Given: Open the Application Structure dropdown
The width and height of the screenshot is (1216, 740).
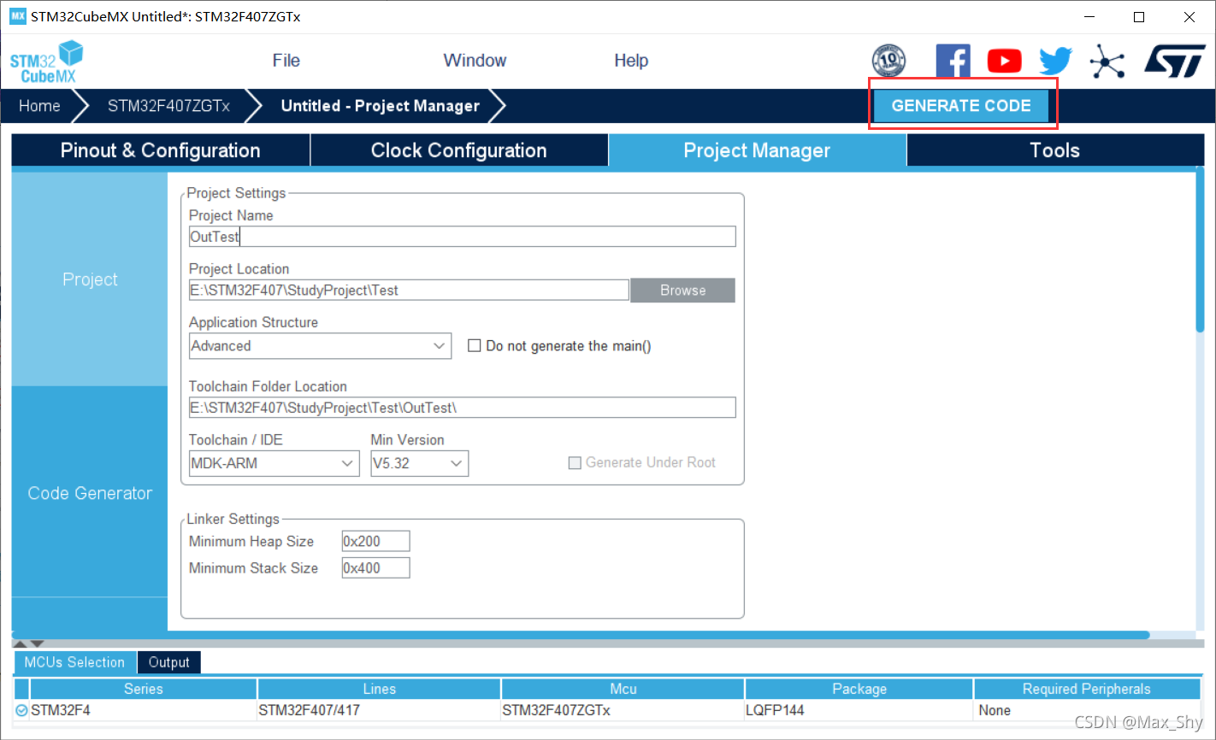Looking at the screenshot, I should [x=320, y=346].
